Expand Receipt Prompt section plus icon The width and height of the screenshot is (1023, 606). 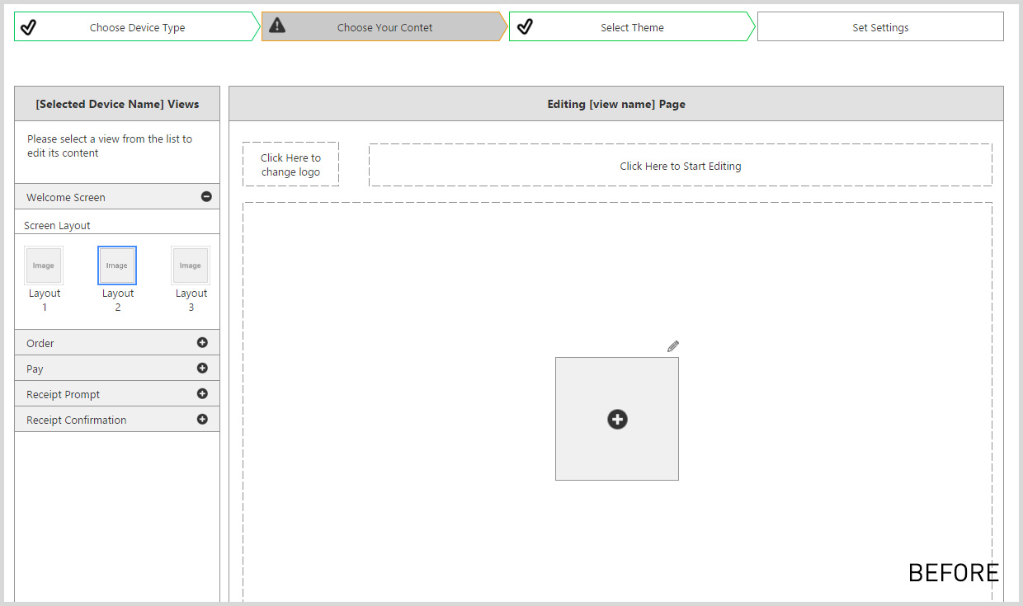click(x=202, y=394)
